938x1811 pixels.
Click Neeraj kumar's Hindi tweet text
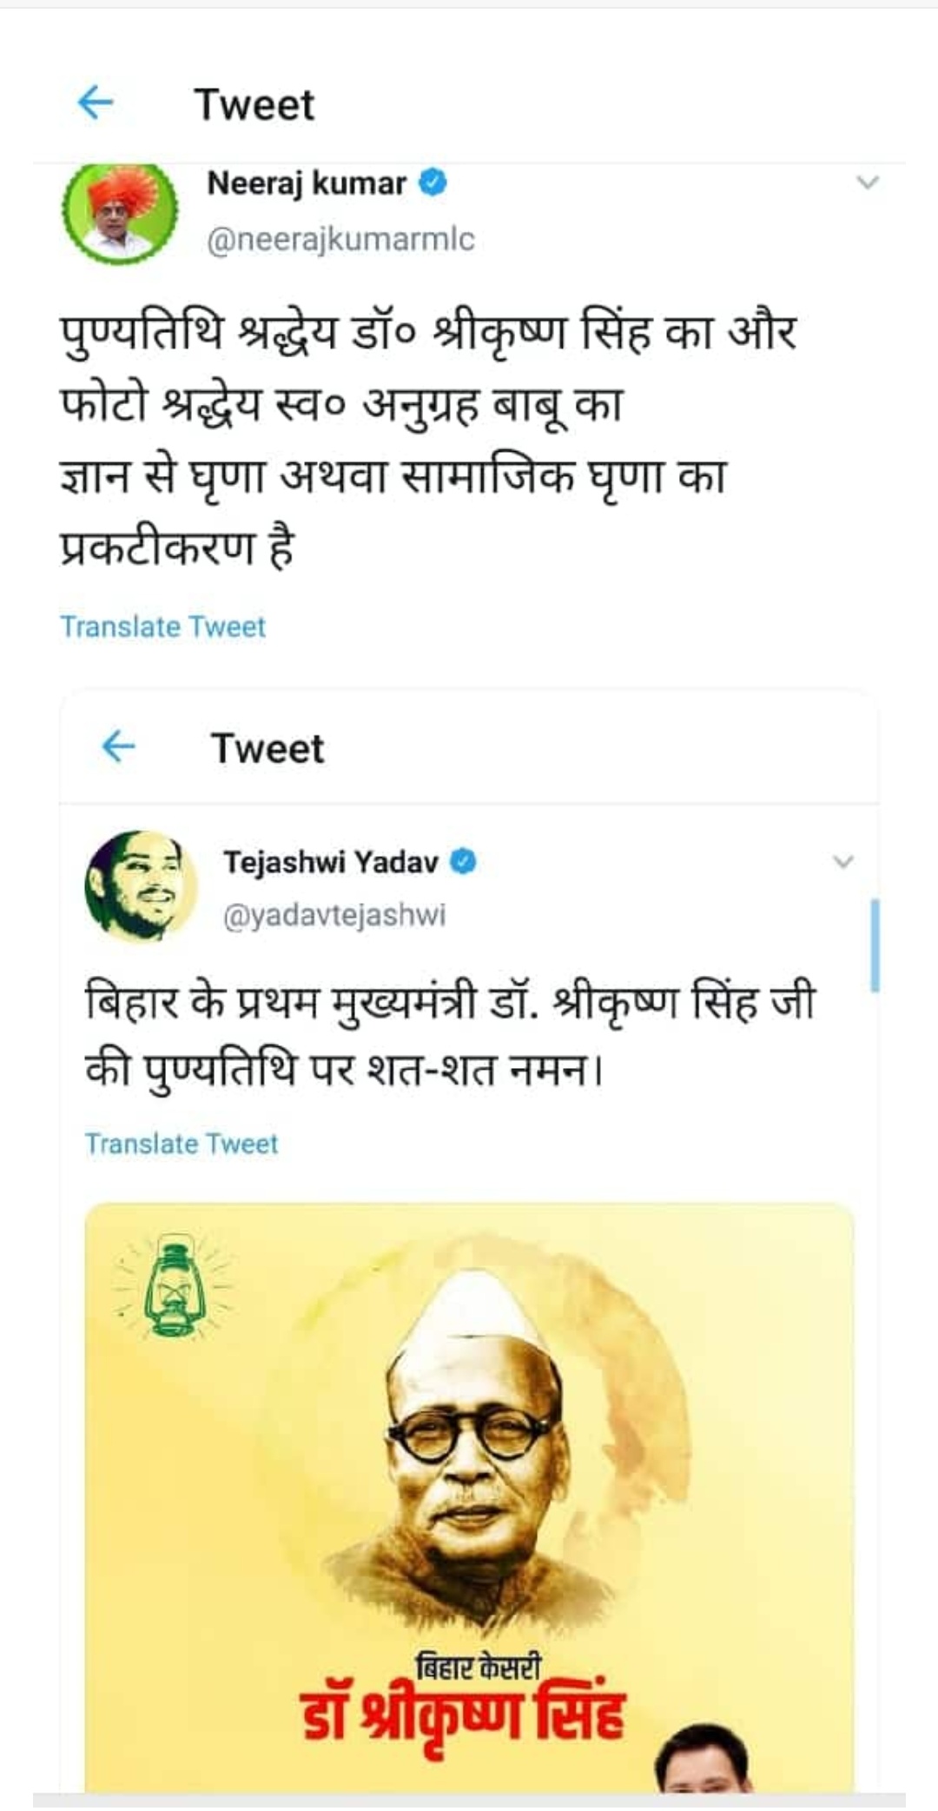tap(427, 439)
